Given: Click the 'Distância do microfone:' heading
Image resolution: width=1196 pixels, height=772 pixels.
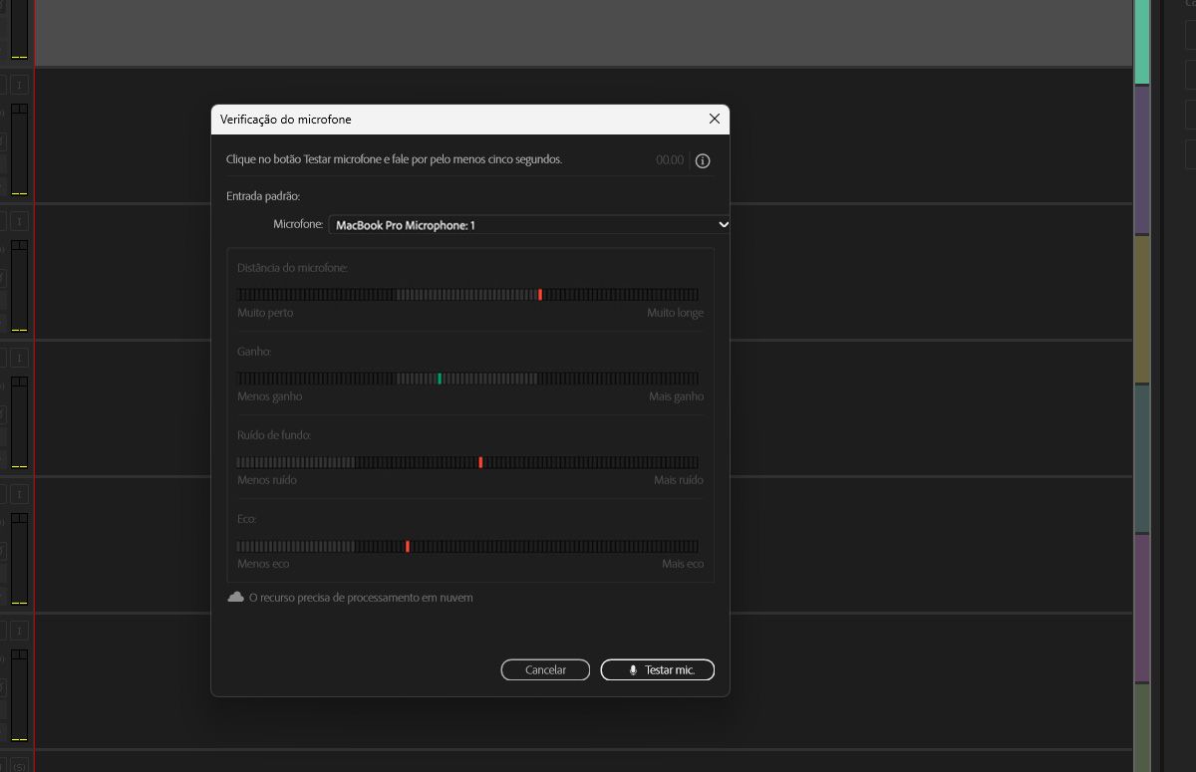Looking at the screenshot, I should (x=293, y=268).
